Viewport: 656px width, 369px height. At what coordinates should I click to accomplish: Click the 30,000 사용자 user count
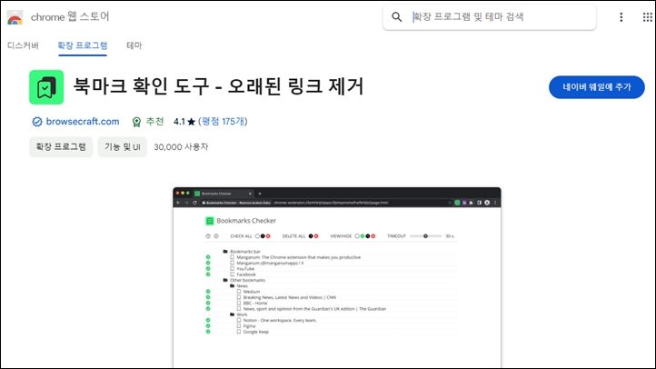[181, 147]
